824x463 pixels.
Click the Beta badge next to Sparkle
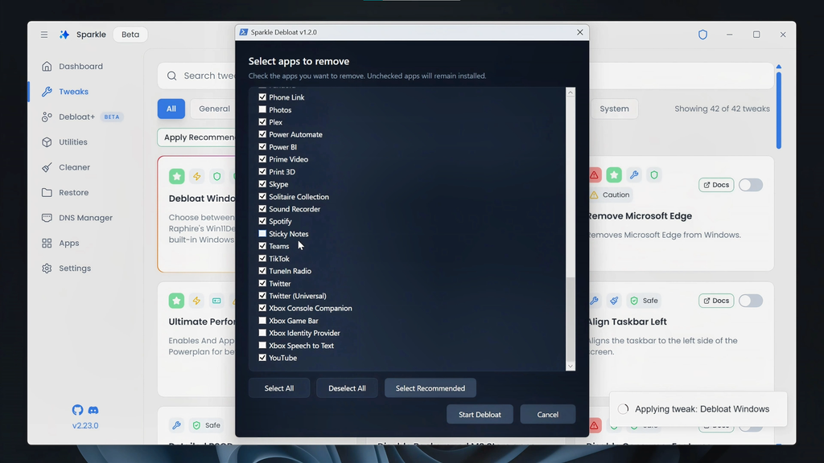tap(130, 35)
